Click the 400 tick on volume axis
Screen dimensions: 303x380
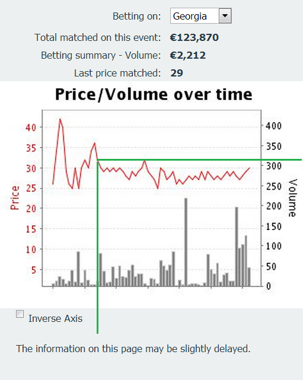[x=274, y=126]
